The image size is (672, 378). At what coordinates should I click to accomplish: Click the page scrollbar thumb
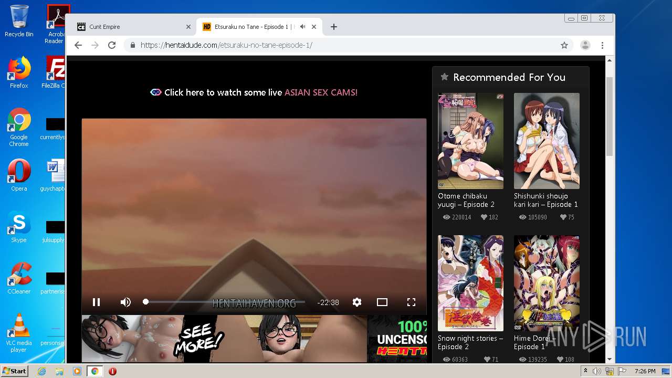pyautogui.click(x=610, y=117)
